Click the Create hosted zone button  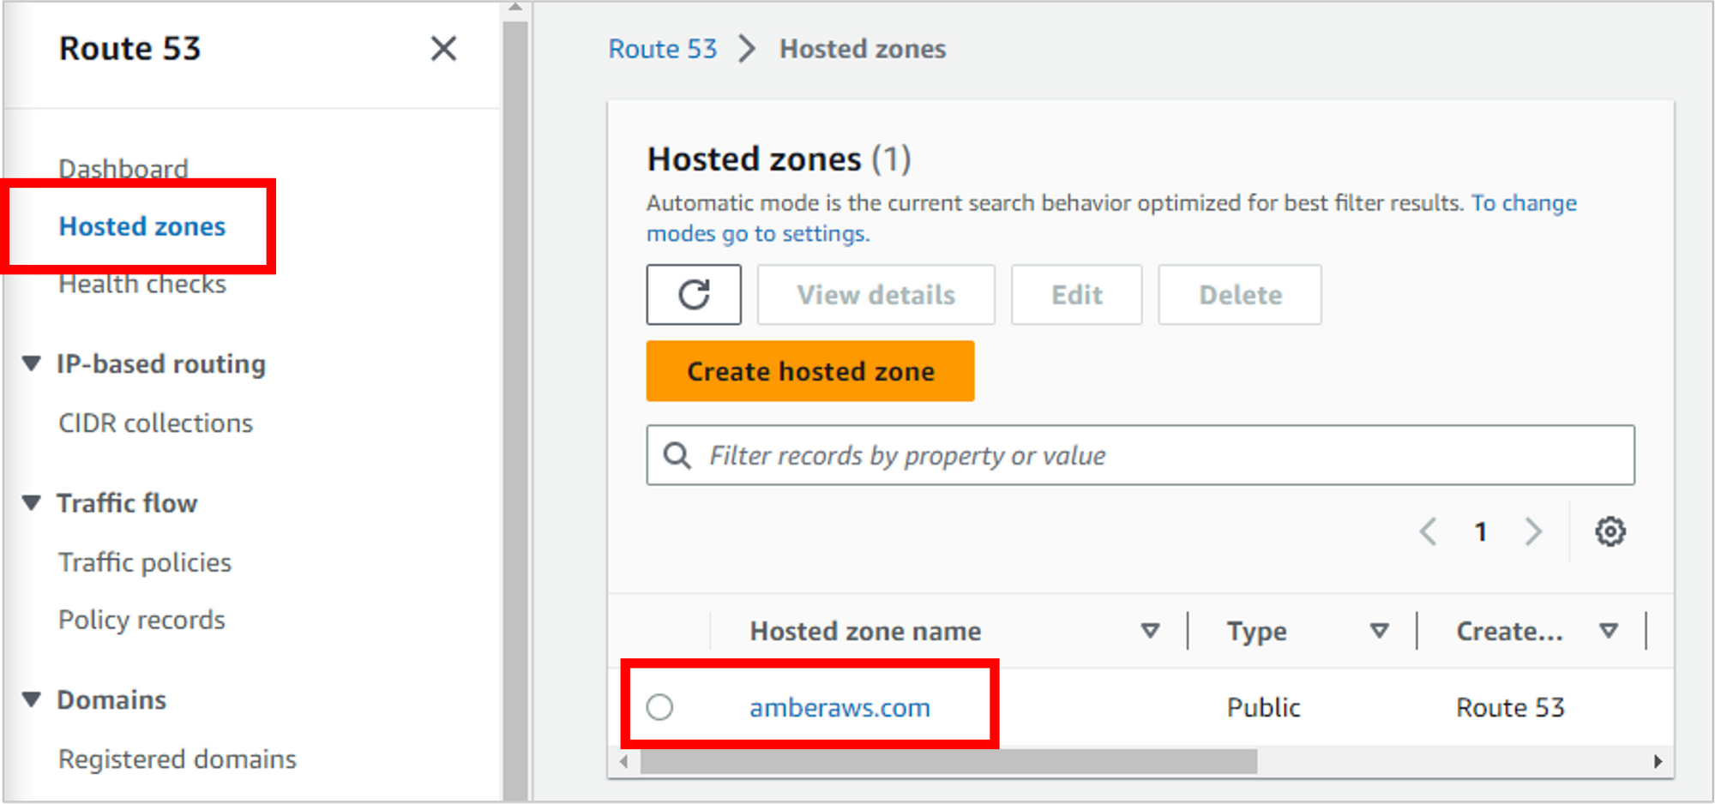pos(810,371)
